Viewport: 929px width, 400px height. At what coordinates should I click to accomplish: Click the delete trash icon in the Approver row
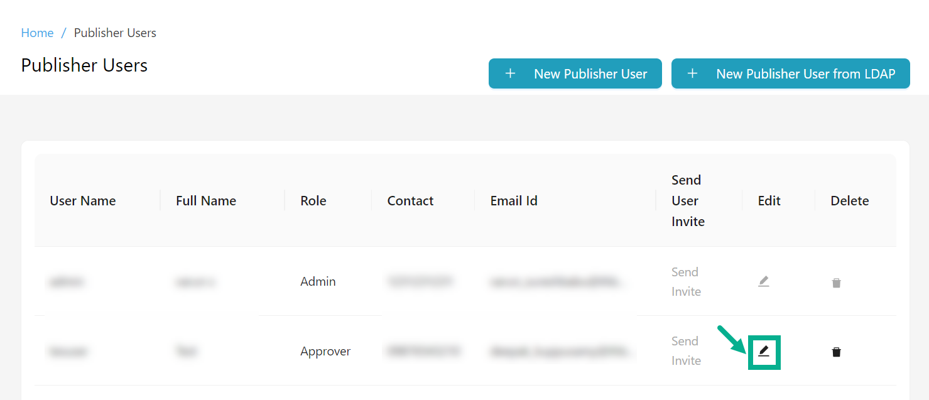(x=836, y=352)
